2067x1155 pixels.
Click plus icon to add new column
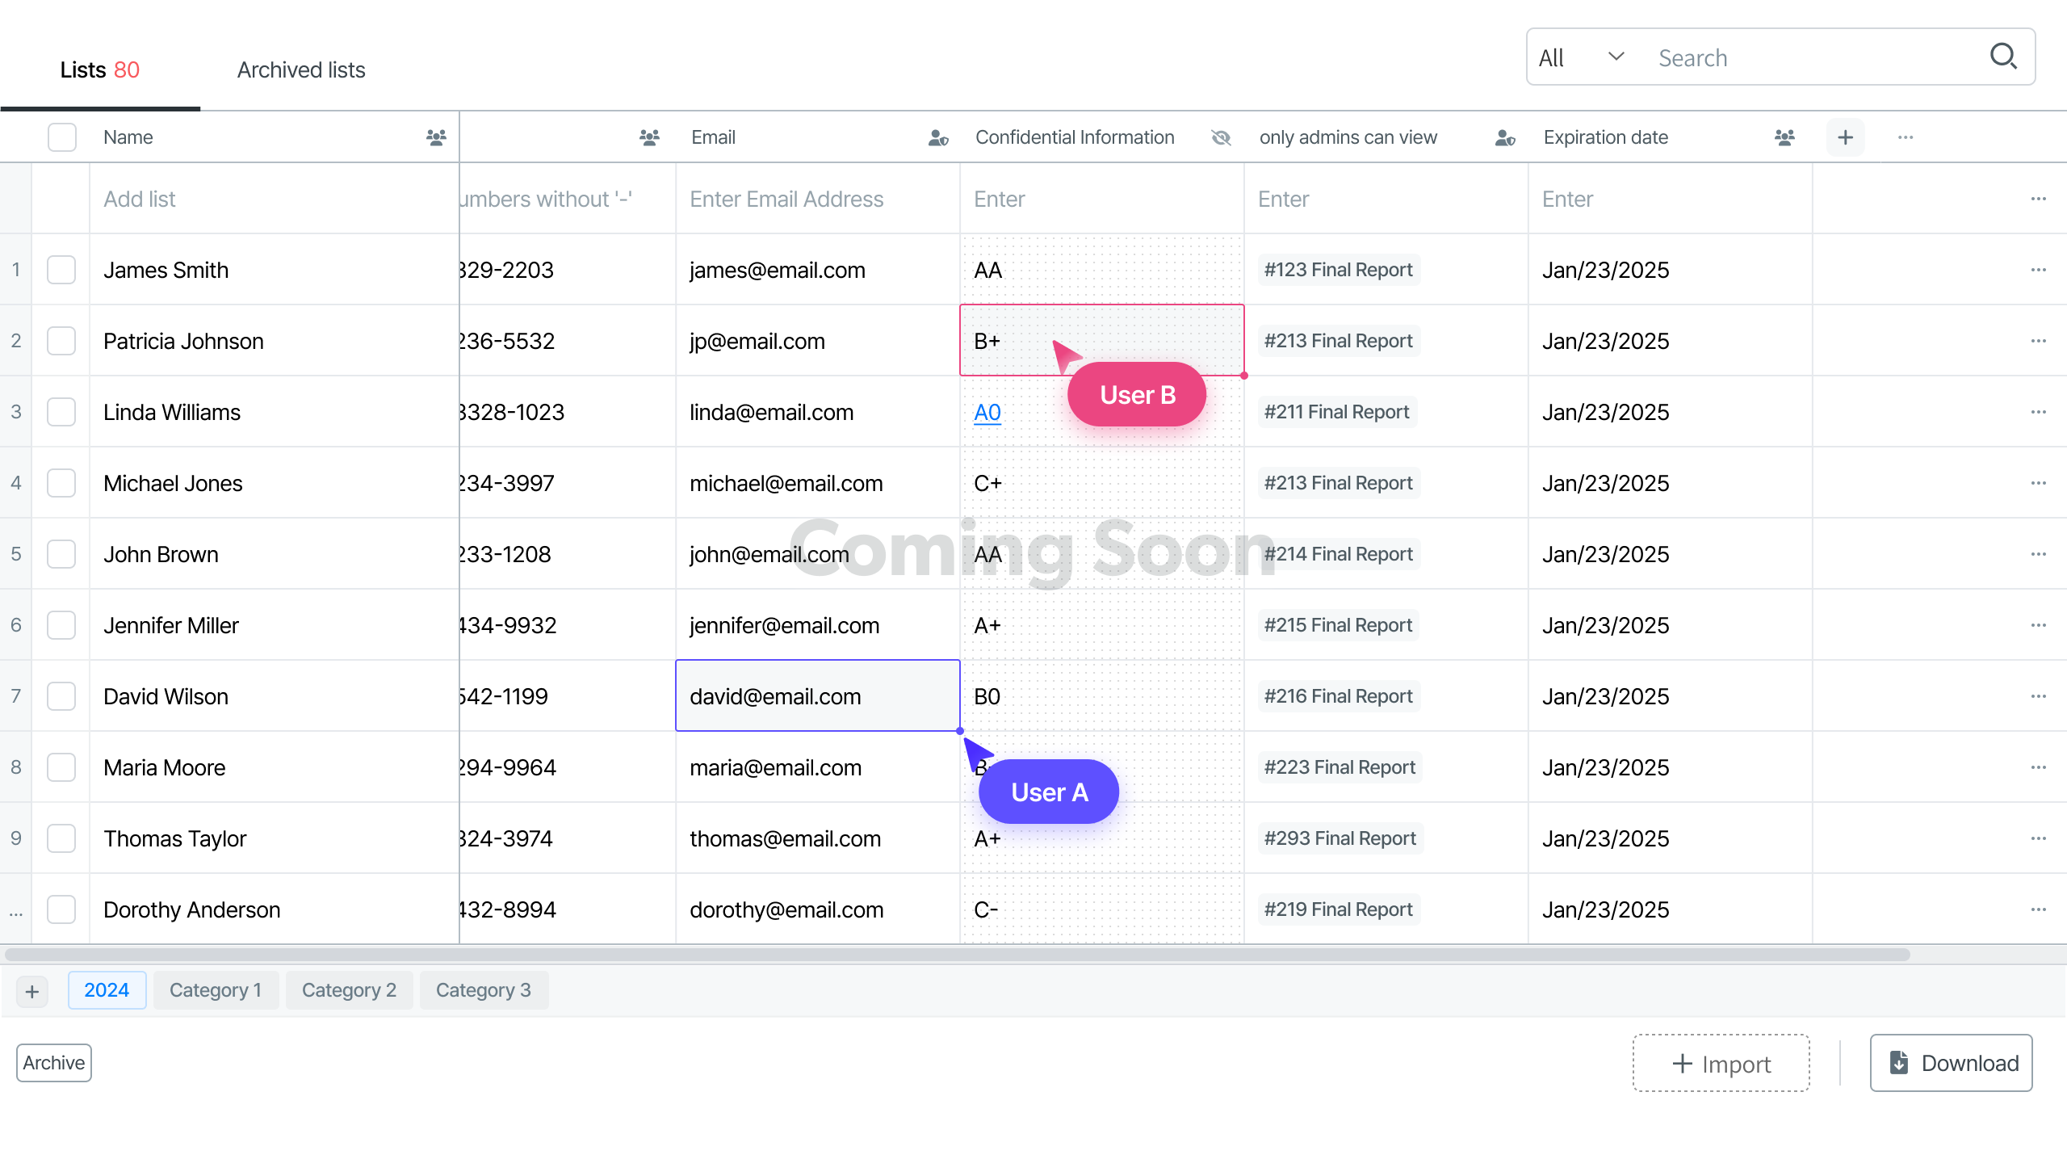(x=1845, y=137)
